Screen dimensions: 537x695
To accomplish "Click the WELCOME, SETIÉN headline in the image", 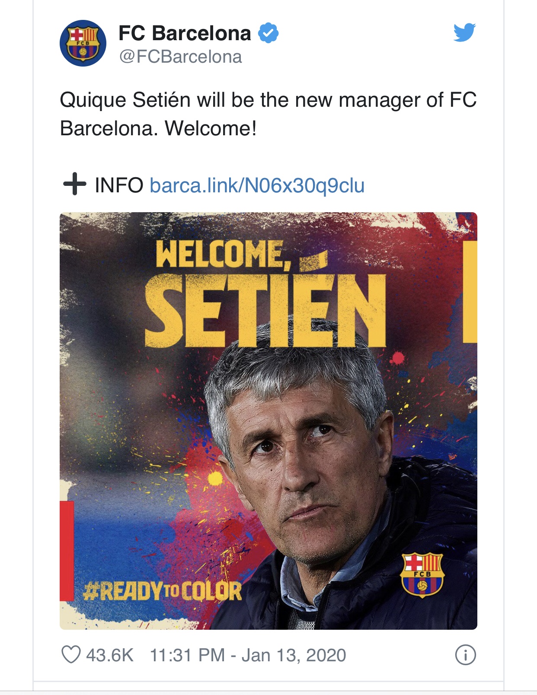I will click(265, 294).
